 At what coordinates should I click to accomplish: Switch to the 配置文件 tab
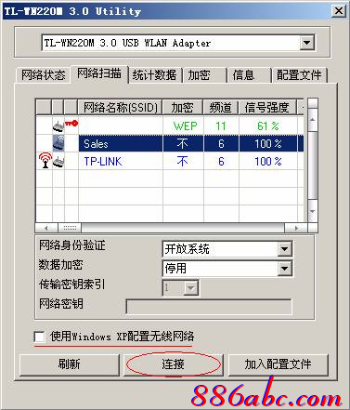click(x=299, y=75)
